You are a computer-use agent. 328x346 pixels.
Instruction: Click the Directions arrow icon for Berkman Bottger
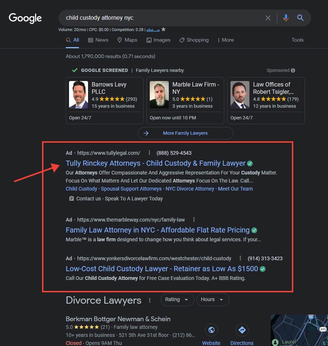(242, 330)
